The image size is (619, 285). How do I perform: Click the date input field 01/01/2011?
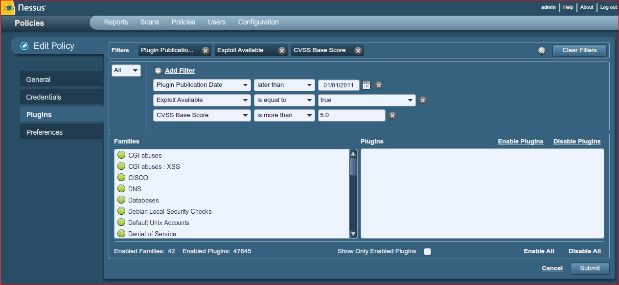339,85
